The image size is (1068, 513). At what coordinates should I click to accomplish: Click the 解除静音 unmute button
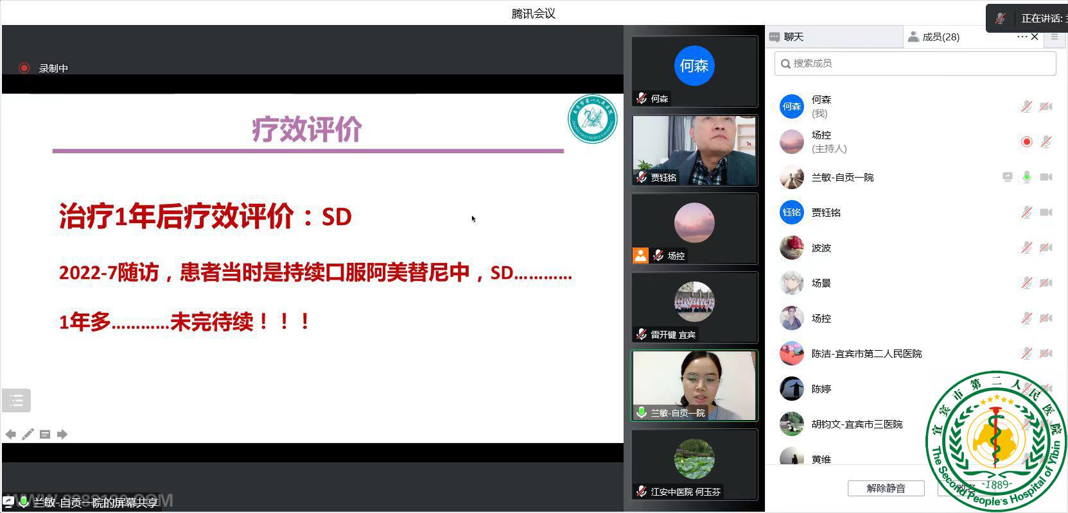point(886,489)
